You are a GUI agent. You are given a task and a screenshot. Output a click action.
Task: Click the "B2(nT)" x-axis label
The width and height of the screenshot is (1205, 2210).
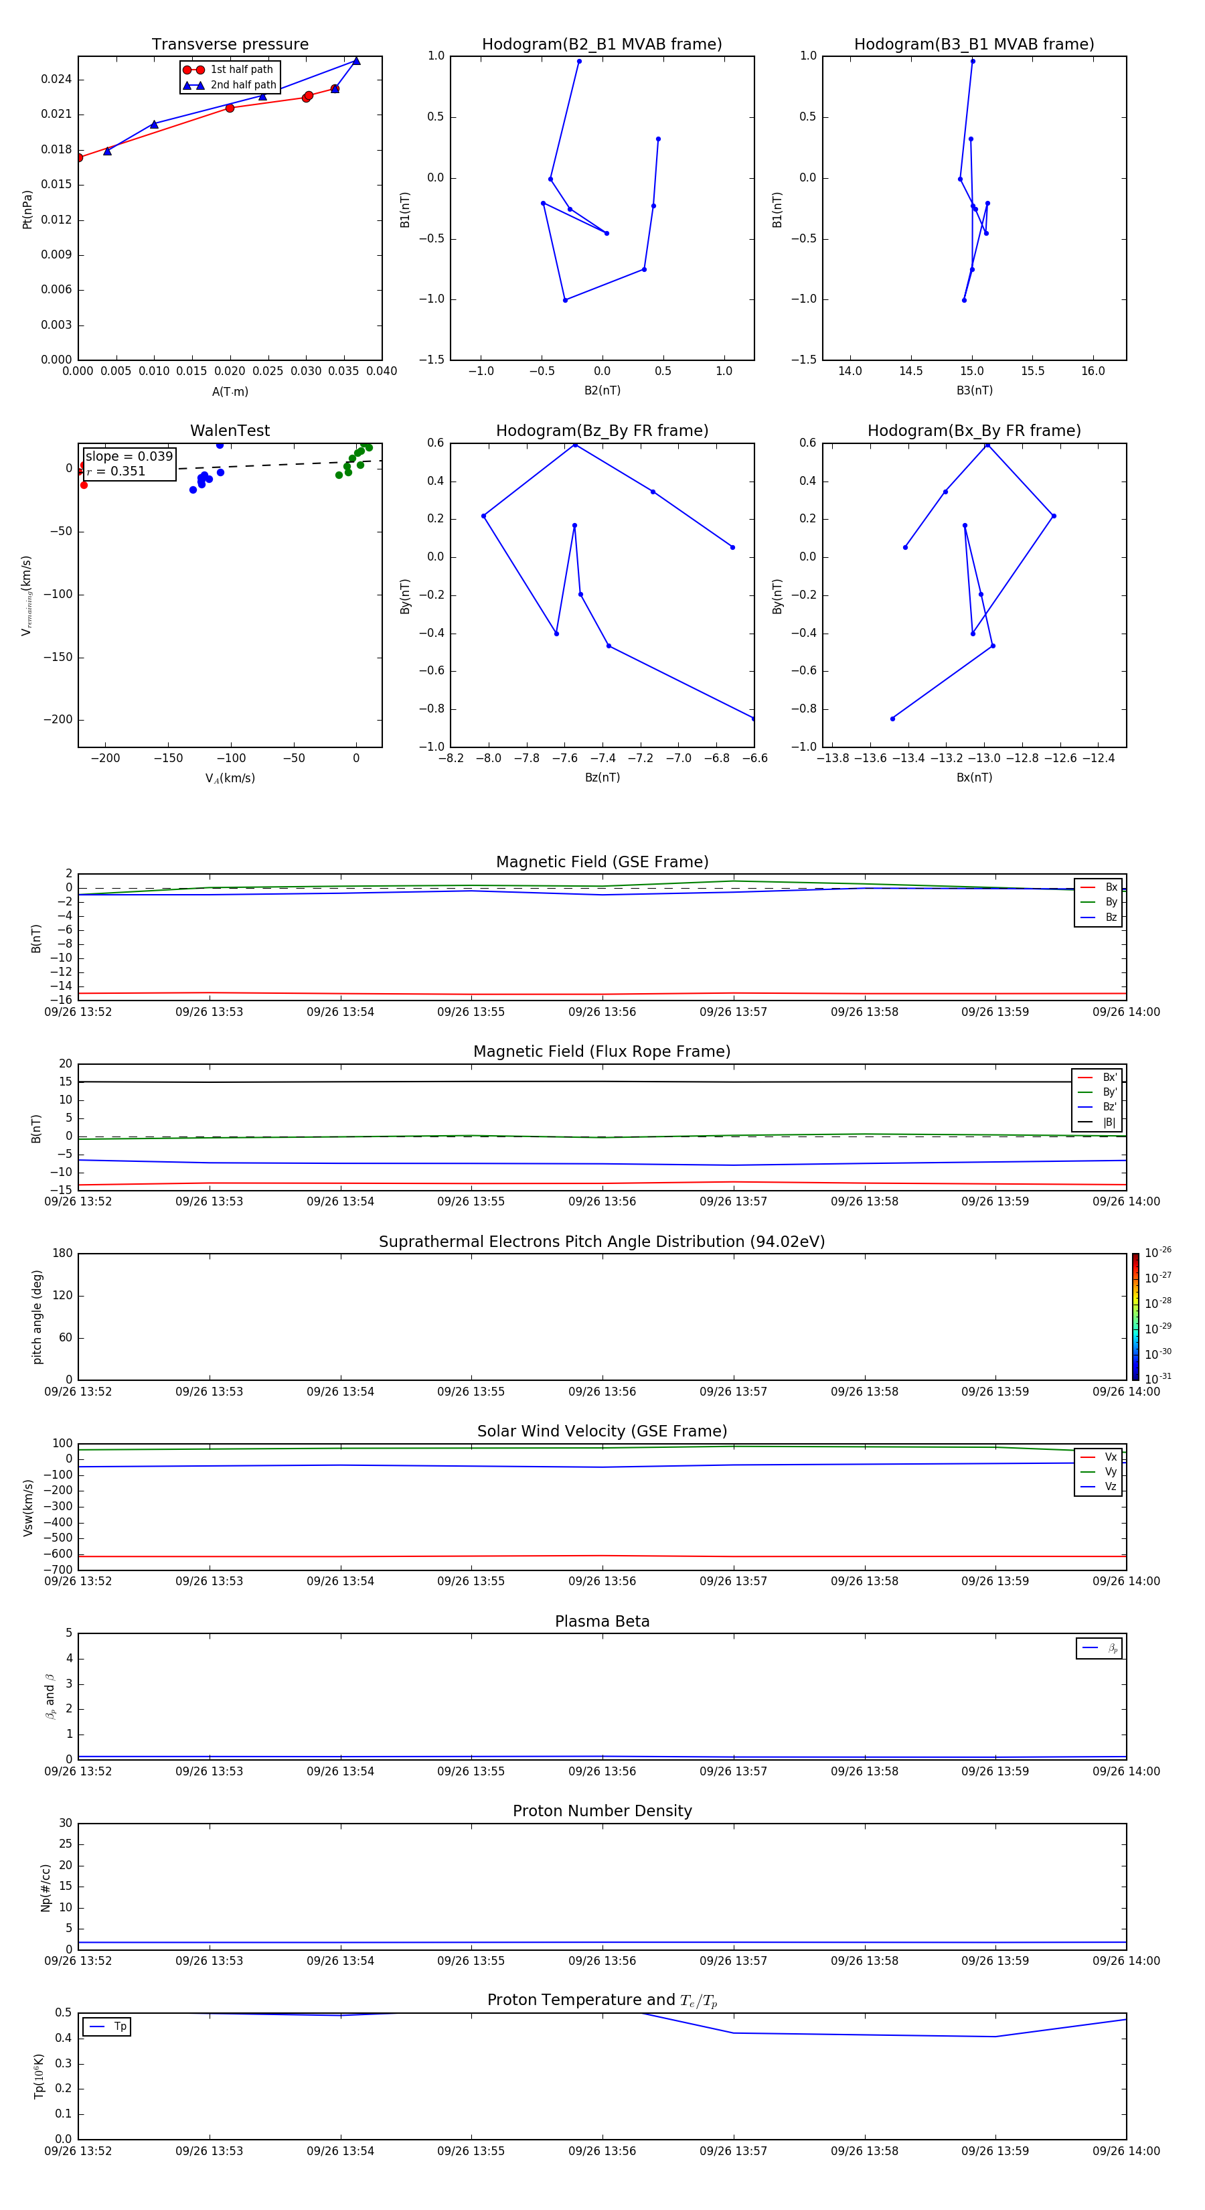coord(602,390)
